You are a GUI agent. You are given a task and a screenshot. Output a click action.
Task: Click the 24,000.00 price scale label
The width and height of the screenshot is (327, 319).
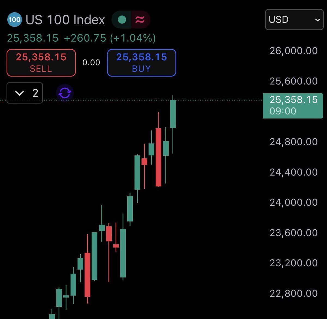tap(293, 202)
